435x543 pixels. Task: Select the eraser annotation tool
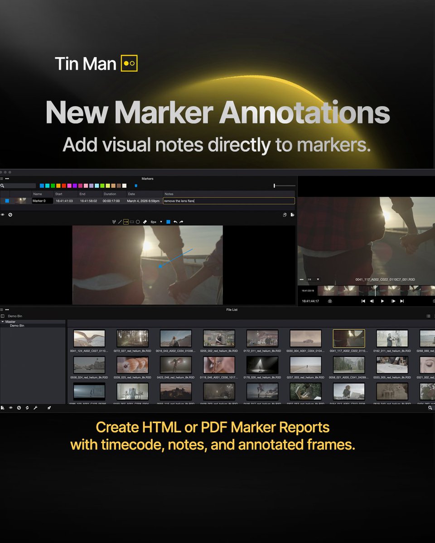145,222
